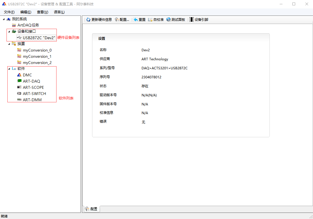This screenshot has width=313, height=219.
Task: Select the DMC software icon in tree
Action: (19, 75)
